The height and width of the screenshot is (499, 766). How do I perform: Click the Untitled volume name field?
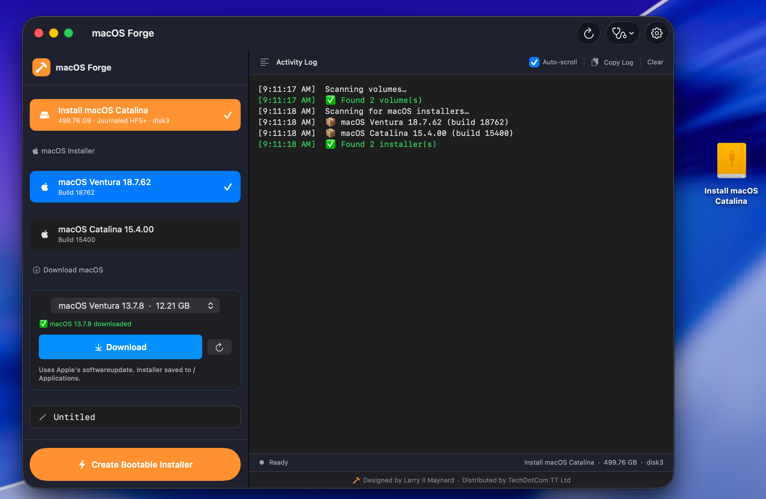[135, 417]
